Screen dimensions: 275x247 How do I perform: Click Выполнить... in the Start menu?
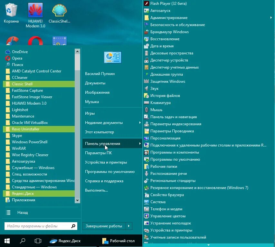[x=112, y=190]
